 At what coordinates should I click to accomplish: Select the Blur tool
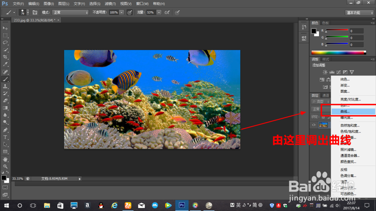(5, 115)
